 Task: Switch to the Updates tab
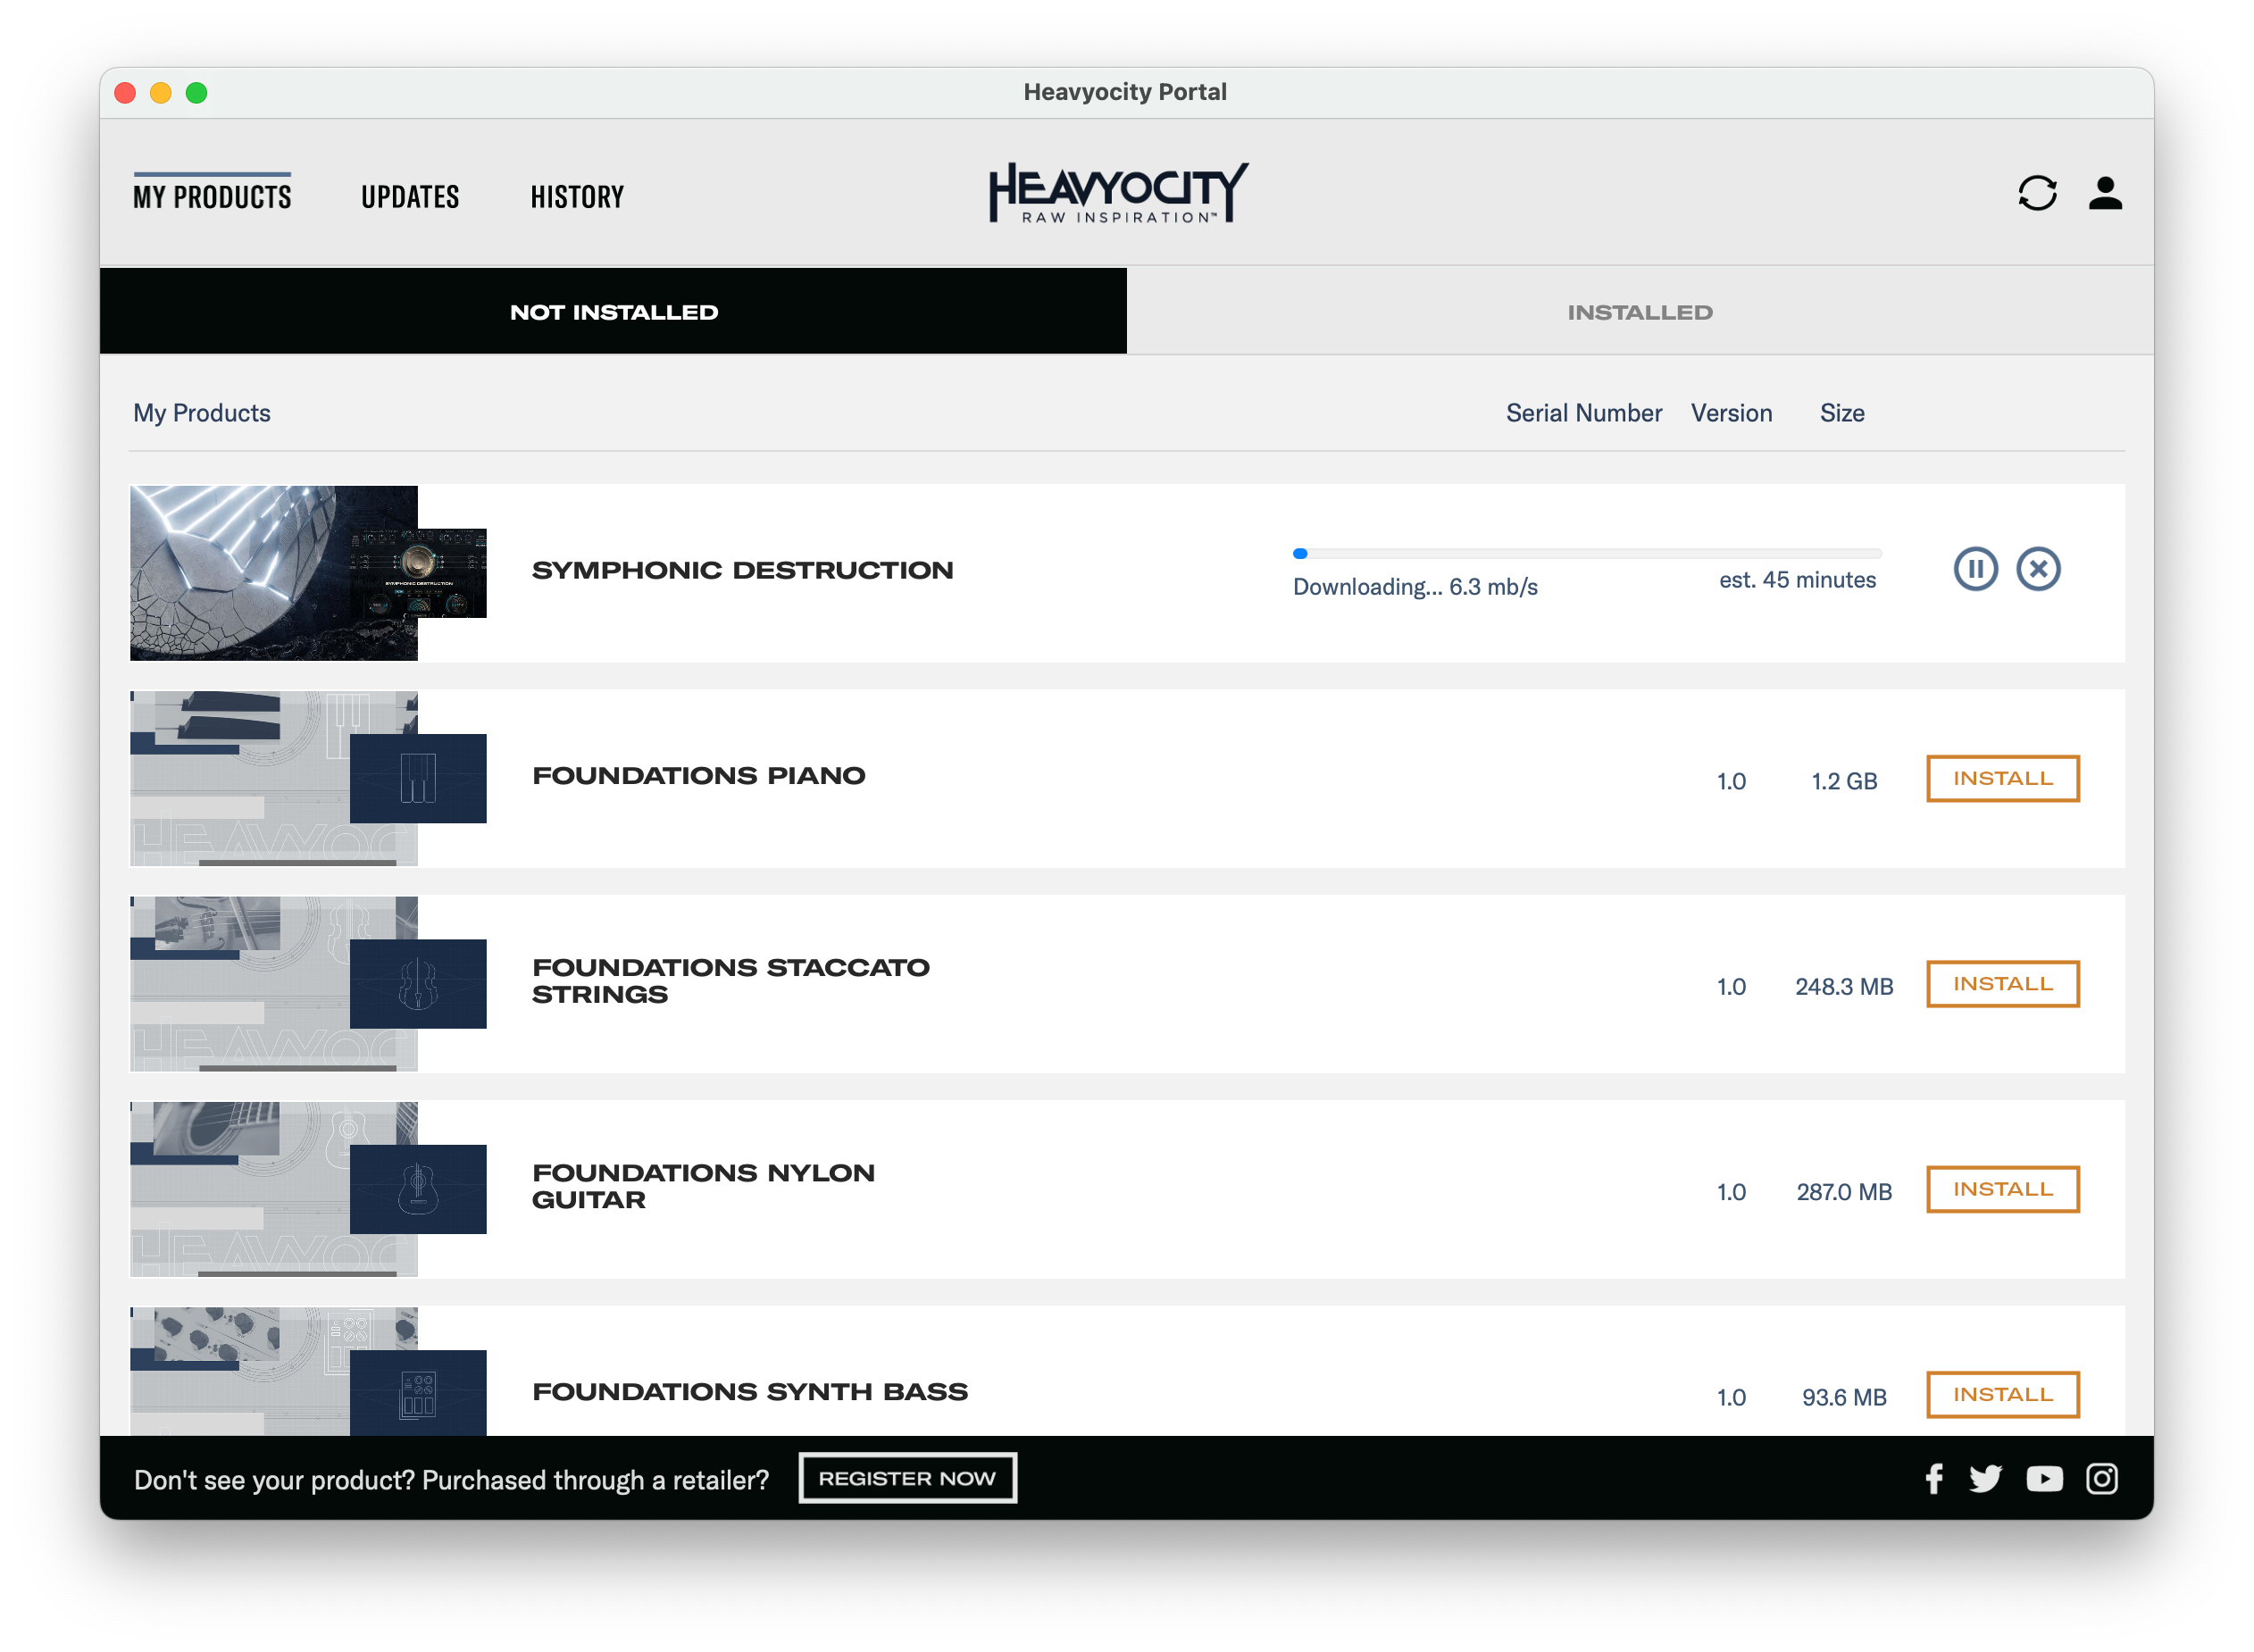[x=410, y=196]
